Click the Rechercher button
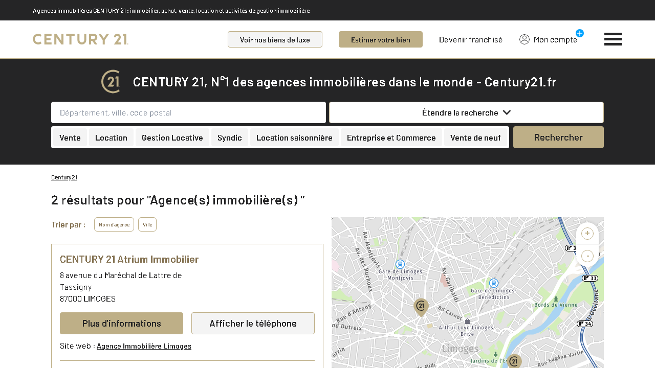 tap(558, 137)
